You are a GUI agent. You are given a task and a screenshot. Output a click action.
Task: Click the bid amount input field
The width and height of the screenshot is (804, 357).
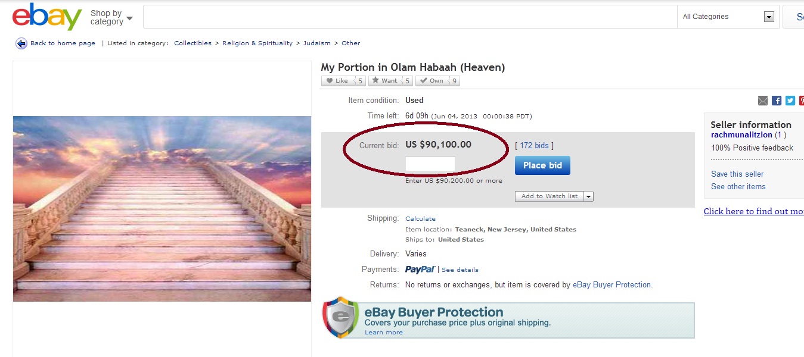click(x=430, y=164)
